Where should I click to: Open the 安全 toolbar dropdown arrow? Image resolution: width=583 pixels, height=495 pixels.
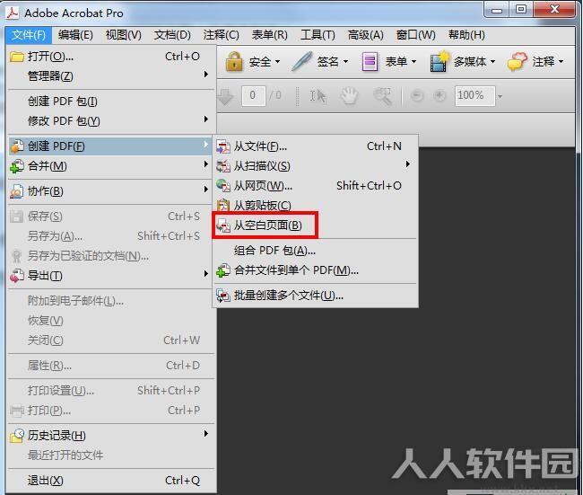(x=277, y=61)
